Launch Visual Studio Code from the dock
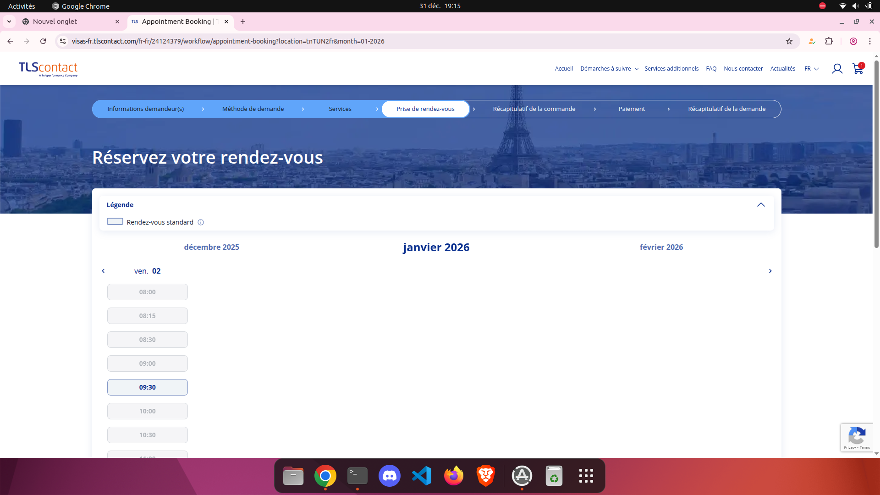 [422, 476]
